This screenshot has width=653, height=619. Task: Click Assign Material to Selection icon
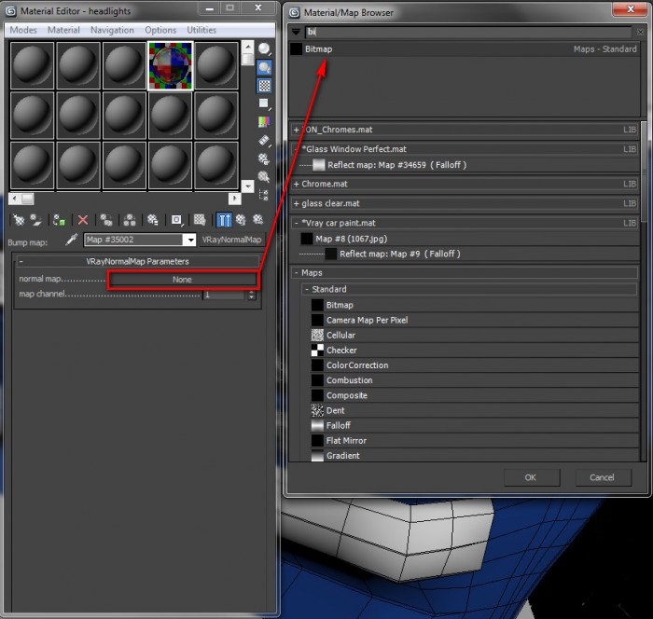pyautogui.click(x=59, y=219)
